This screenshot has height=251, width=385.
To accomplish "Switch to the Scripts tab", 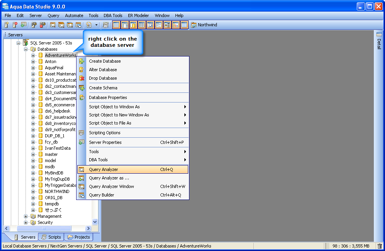I will point(51,237).
